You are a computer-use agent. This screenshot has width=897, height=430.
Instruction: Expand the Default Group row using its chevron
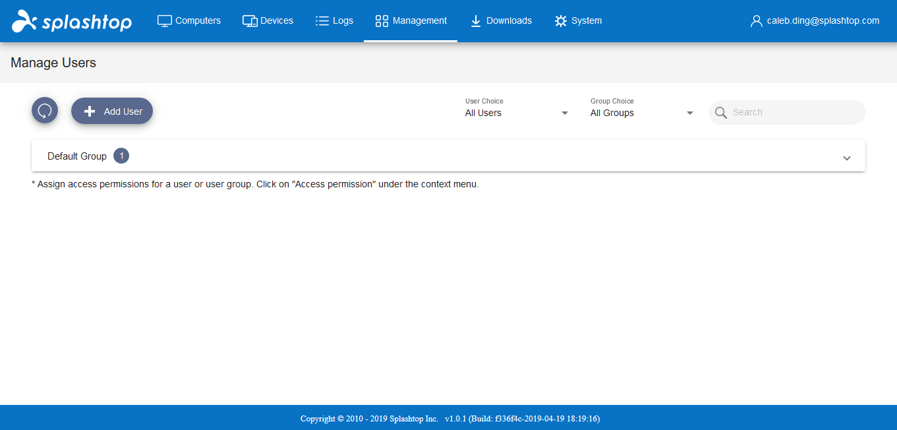coord(847,158)
